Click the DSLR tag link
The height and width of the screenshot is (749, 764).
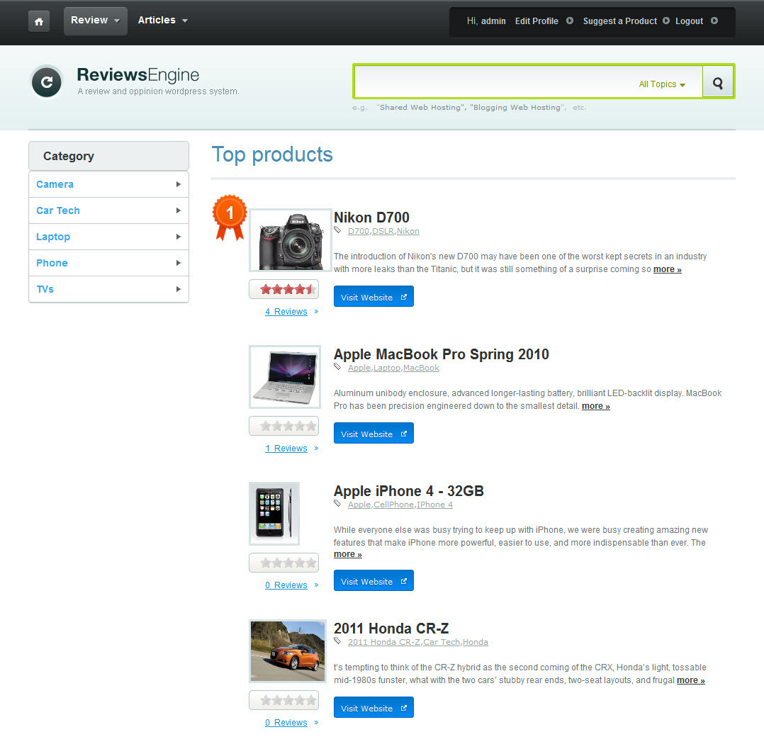pos(383,231)
